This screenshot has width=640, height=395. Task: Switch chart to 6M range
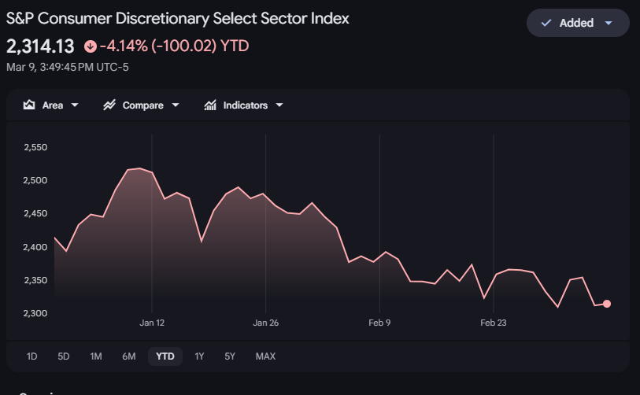coord(129,356)
